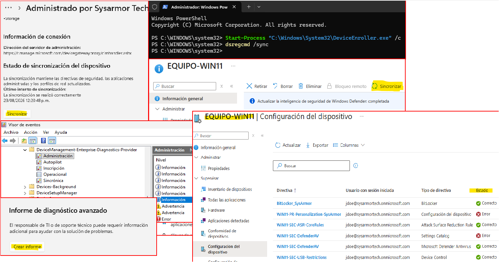
Task: Open Todas las aplicaciones in the sidebar
Action: pos(223,200)
